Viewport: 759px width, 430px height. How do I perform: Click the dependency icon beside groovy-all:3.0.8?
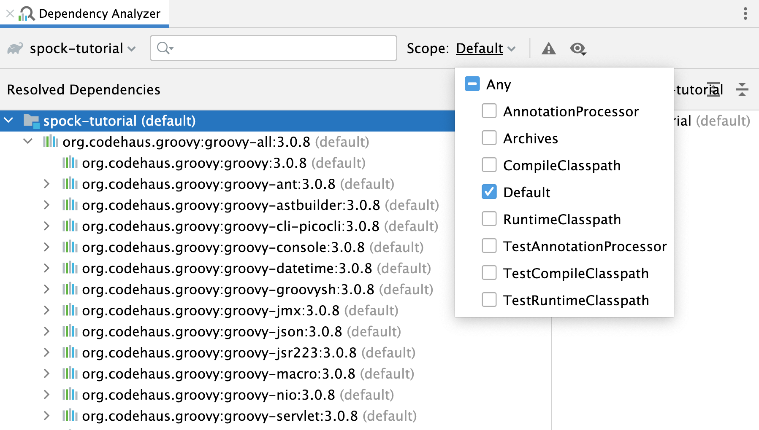pos(51,142)
